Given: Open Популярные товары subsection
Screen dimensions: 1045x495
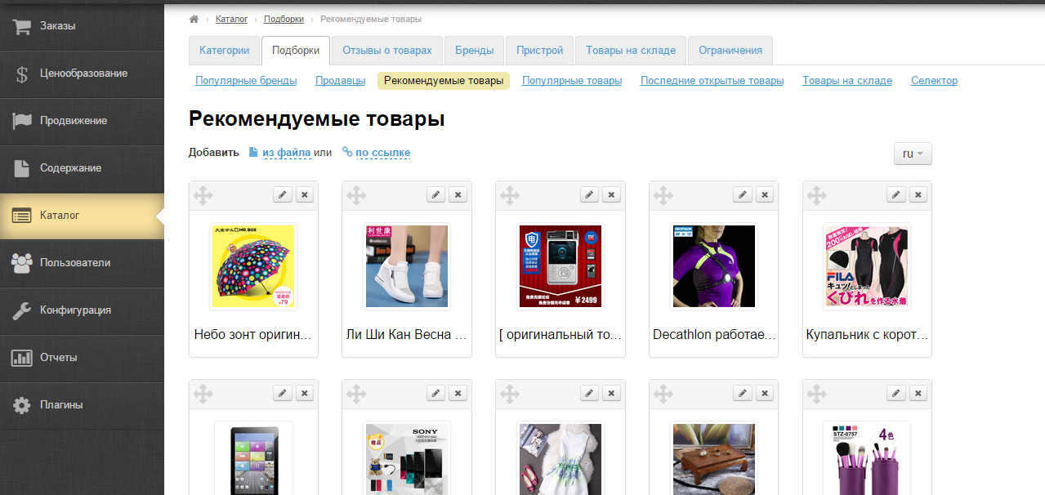Looking at the screenshot, I should [x=572, y=81].
